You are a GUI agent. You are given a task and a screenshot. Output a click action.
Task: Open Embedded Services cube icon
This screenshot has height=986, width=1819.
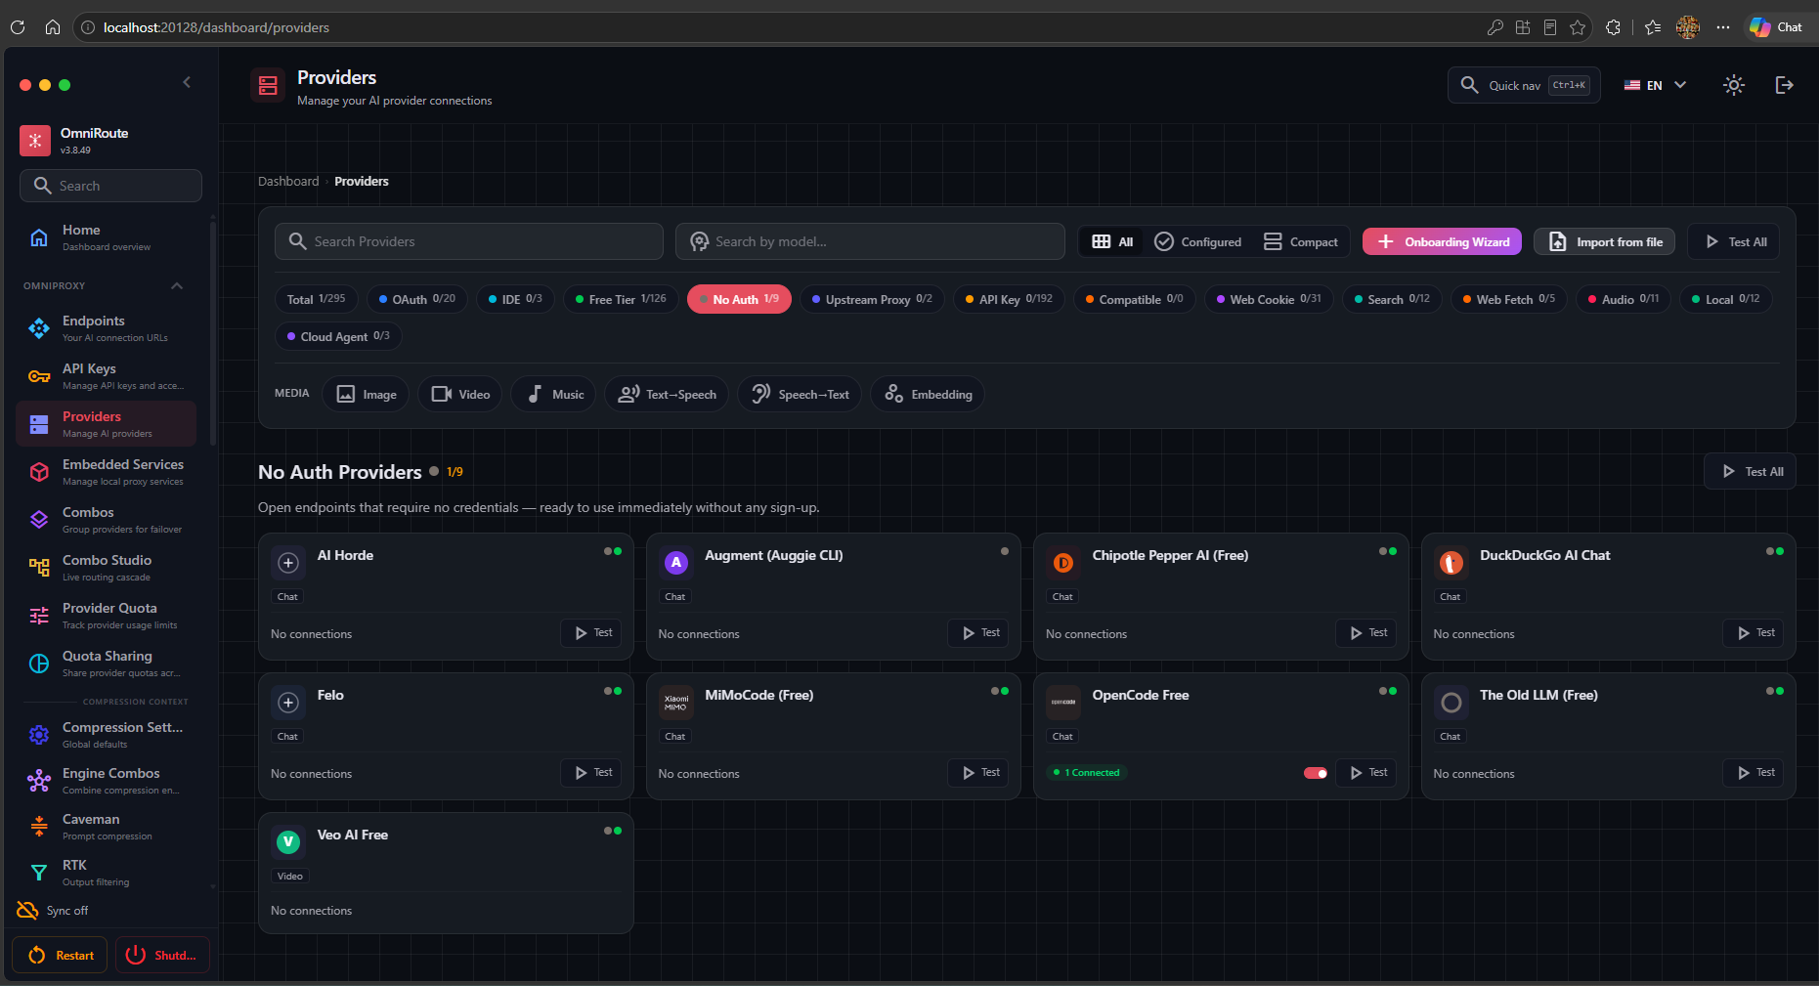(39, 472)
